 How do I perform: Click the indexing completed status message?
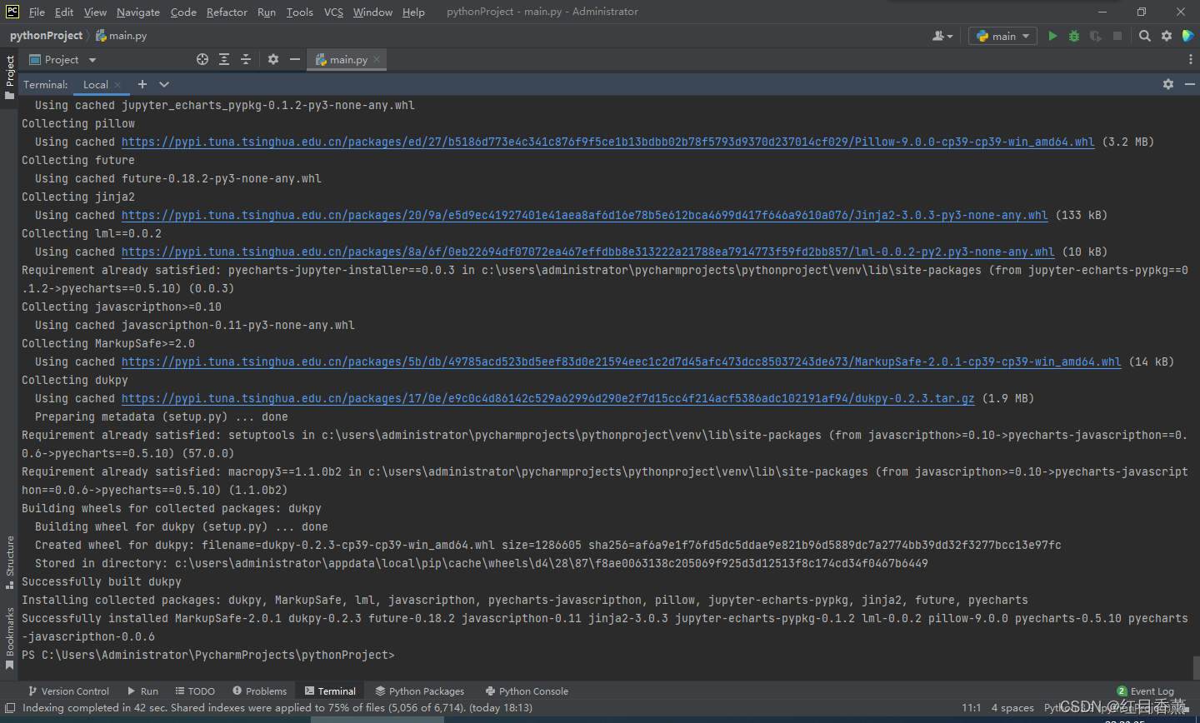pos(277,708)
